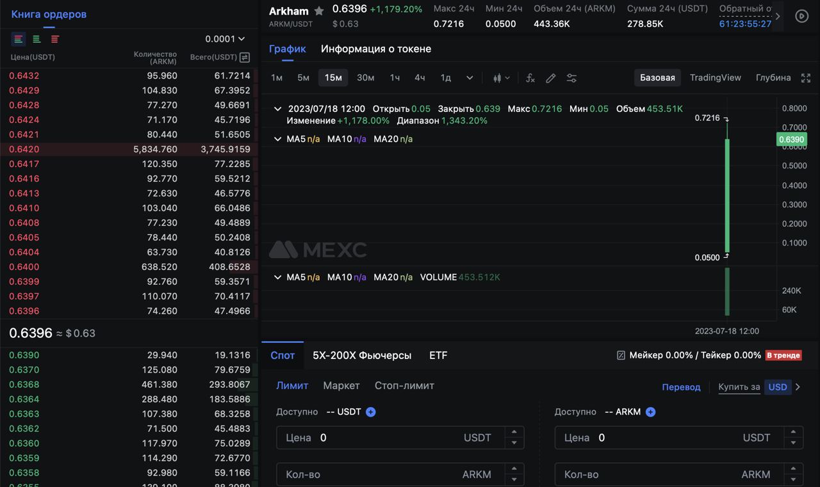Show only sell orders view icon
The image size is (820, 487).
pyautogui.click(x=55, y=39)
